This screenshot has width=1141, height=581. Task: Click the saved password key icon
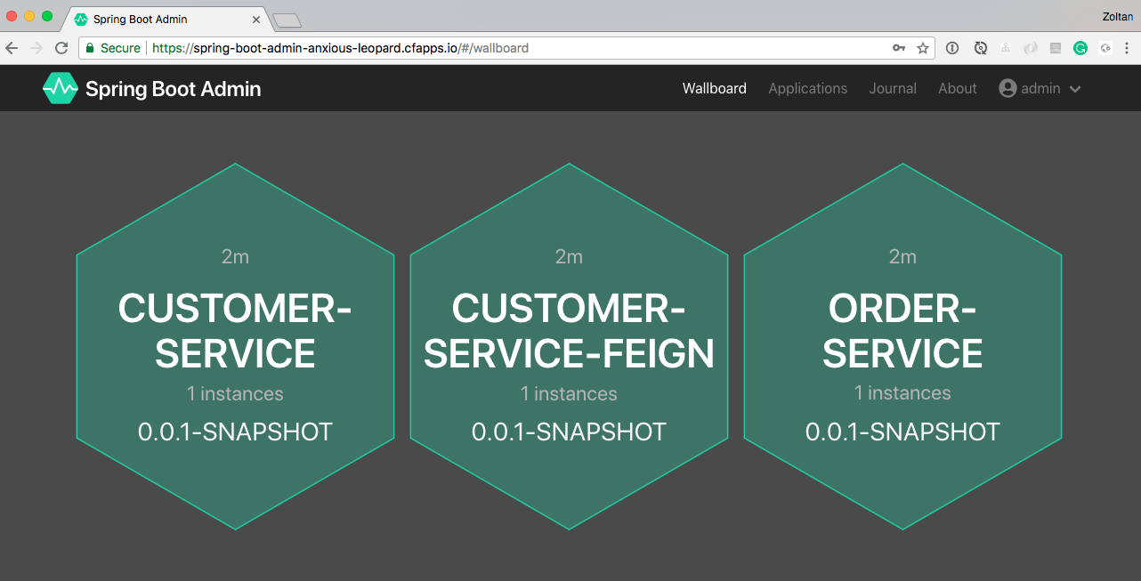point(899,48)
